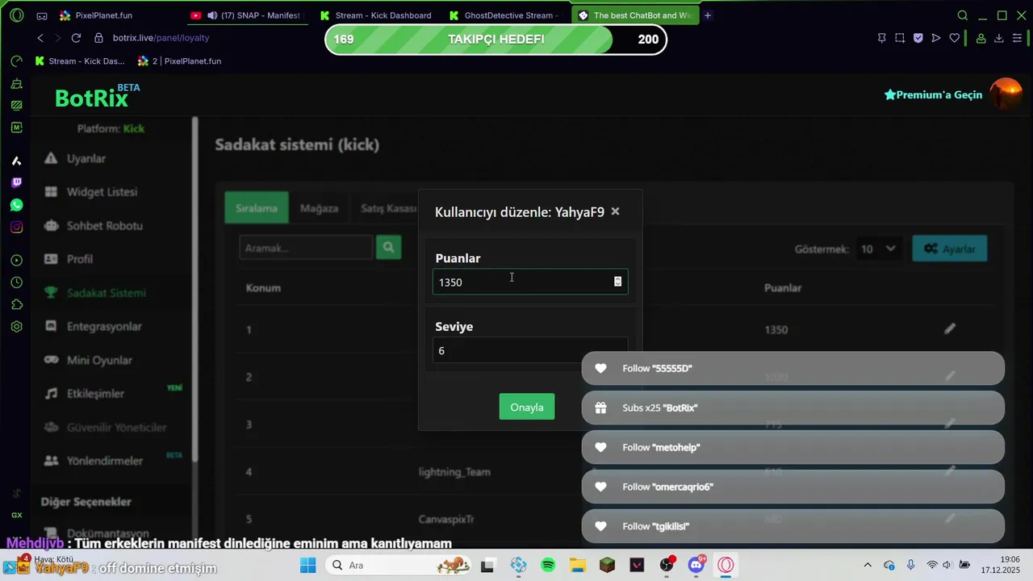
Task: Open Sohbet Robotu in the sidebar
Action: (104, 226)
